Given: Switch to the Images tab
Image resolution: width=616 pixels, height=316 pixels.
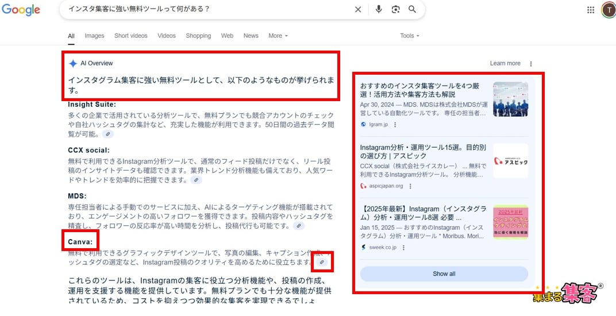Looking at the screenshot, I should click(95, 36).
